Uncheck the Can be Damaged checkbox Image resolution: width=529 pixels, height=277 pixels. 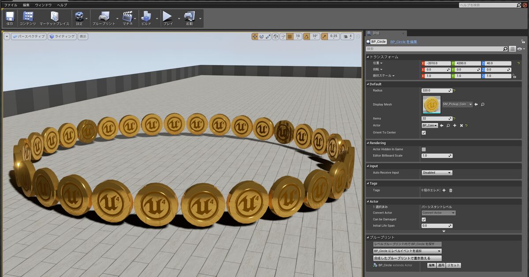(424, 219)
